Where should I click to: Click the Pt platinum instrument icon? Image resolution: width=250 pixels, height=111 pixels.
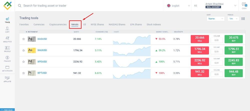(x=32, y=73)
